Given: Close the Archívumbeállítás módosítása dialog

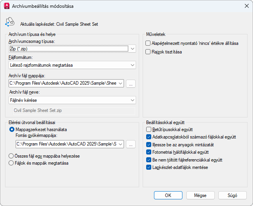Looking at the screenshot, I should [246, 6].
